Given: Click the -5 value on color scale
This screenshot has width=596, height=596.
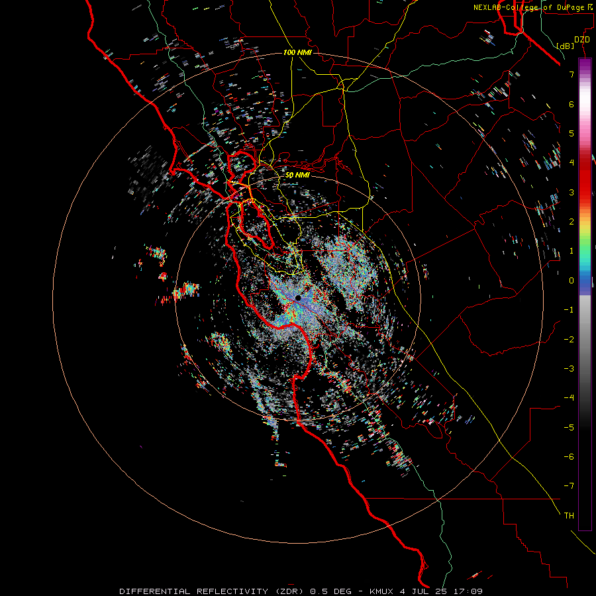Looking at the screenshot, I should (x=569, y=428).
